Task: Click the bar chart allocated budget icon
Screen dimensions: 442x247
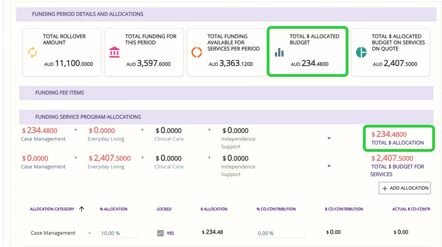Action: click(x=279, y=52)
